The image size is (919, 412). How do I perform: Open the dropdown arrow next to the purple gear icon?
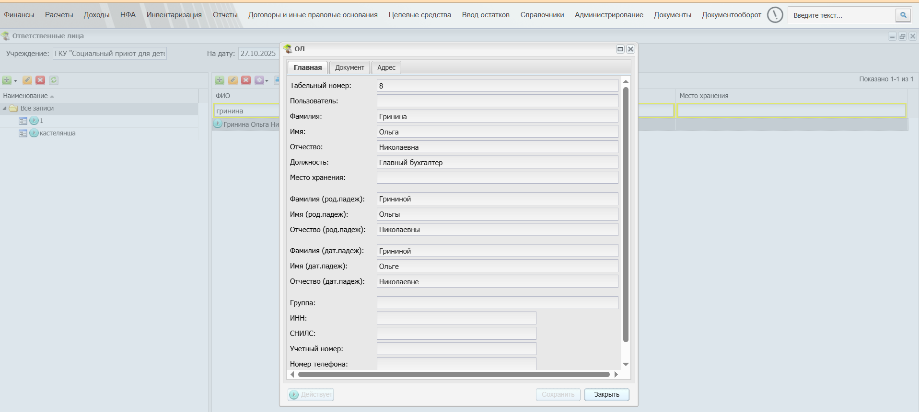coord(267,81)
